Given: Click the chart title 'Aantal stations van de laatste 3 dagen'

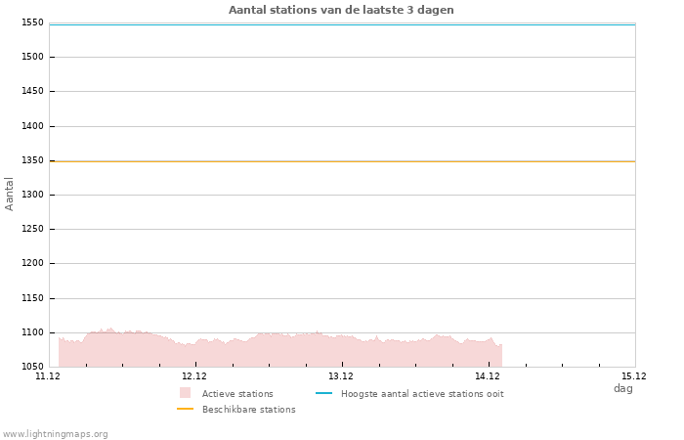Looking at the screenshot, I should point(341,10).
